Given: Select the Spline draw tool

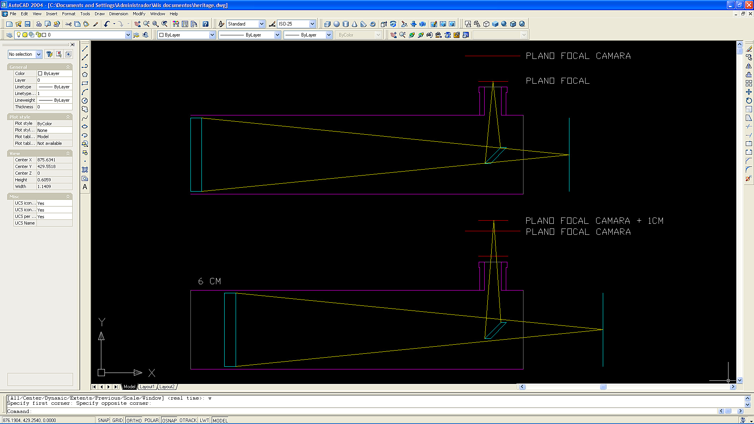Looking at the screenshot, I should coord(85,118).
